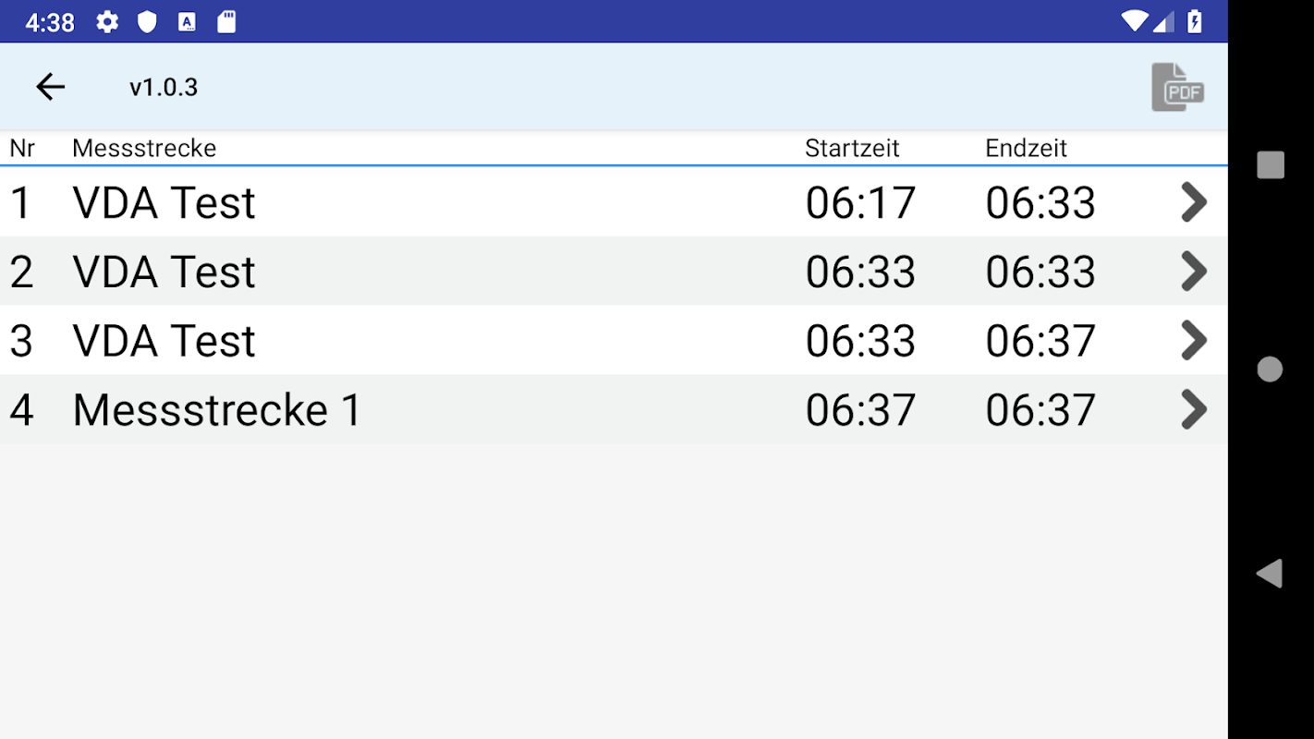This screenshot has height=739, width=1314.
Task: Select the first VDA Test entry name
Action: pos(164,203)
